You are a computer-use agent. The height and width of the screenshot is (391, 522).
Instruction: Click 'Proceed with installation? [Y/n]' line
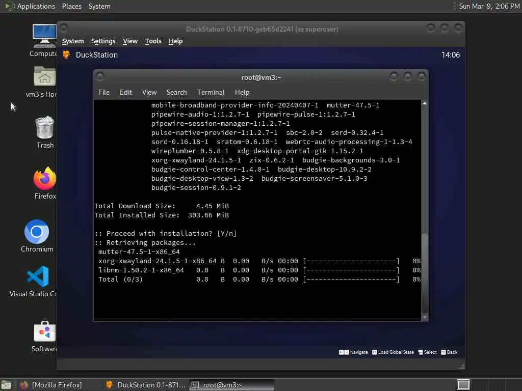click(x=166, y=233)
